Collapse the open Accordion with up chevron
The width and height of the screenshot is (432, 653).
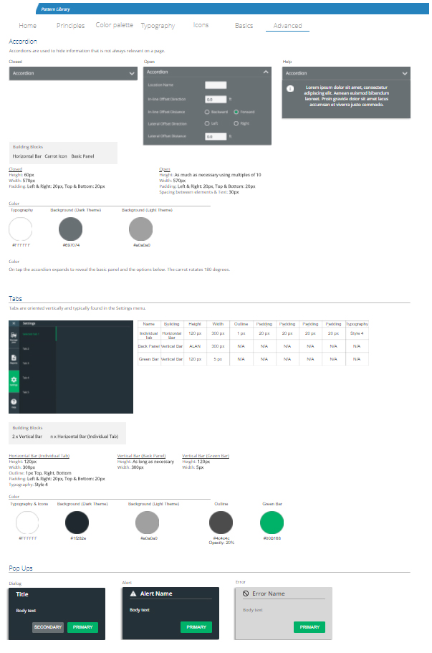pyautogui.click(x=266, y=72)
